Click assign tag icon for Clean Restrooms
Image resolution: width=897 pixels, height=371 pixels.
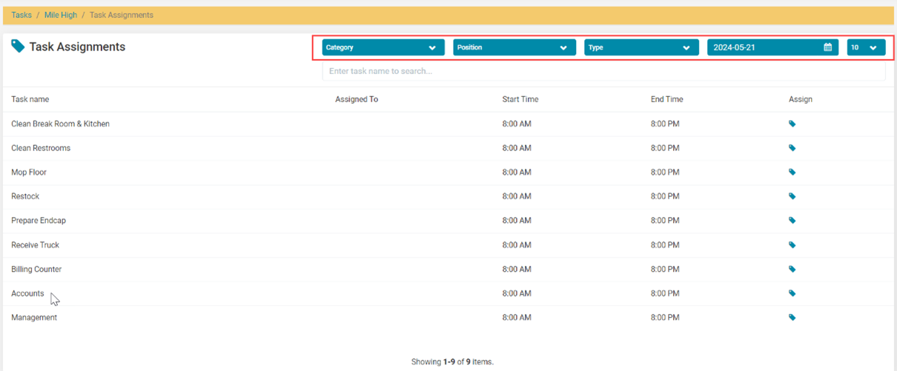pyautogui.click(x=792, y=148)
